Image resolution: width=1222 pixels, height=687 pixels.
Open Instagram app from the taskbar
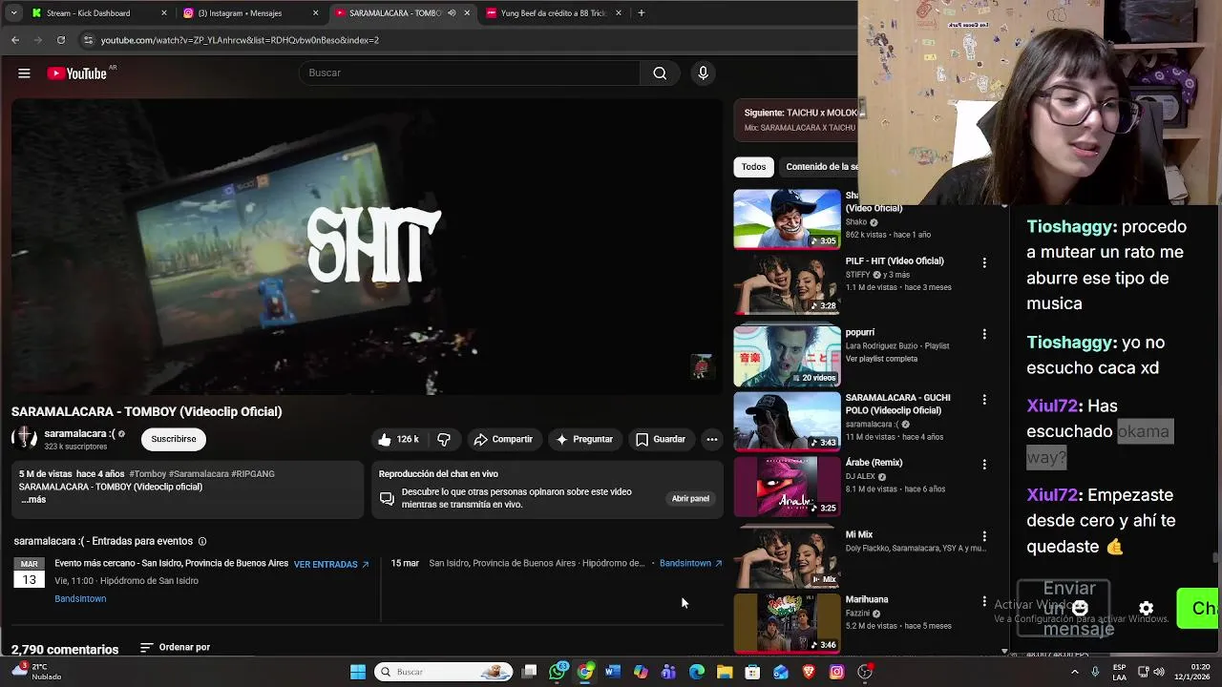coord(836,672)
